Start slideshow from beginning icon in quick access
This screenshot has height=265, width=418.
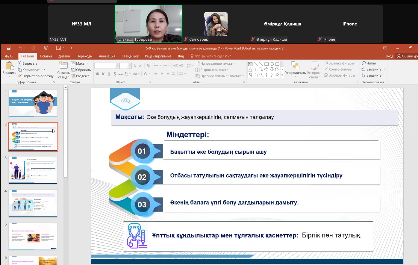click(x=46, y=48)
